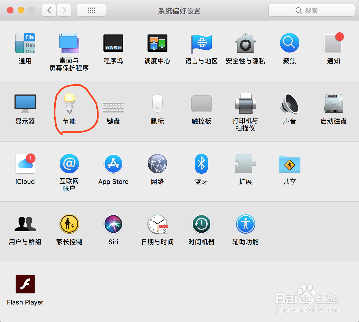Screen dimensions: 359x322
Task: Open 调度中心 (Mission Control) preferences
Action: [157, 43]
